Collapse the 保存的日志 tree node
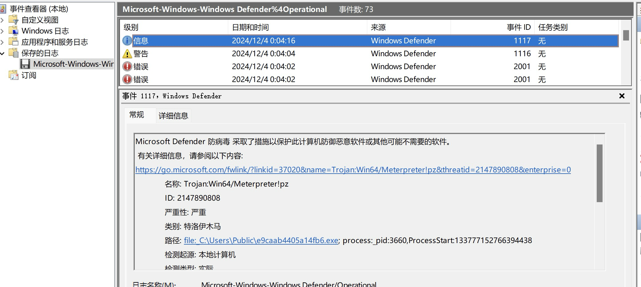The image size is (641, 287). click(2, 53)
